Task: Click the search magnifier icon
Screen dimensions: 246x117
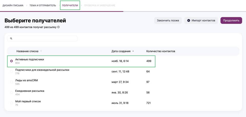Action: [x=11, y=38]
